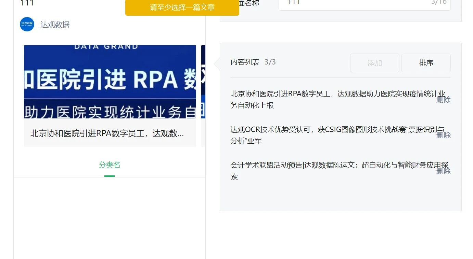Open the partially visible second article card

click(203, 96)
